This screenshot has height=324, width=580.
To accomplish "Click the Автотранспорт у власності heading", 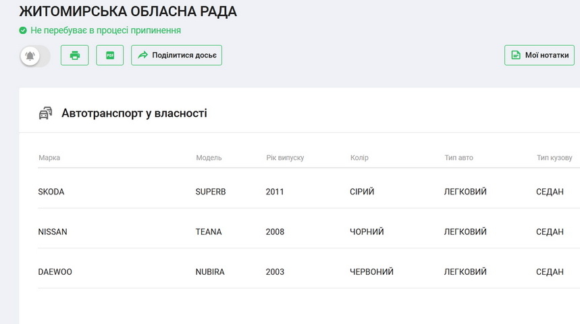I will point(134,113).
